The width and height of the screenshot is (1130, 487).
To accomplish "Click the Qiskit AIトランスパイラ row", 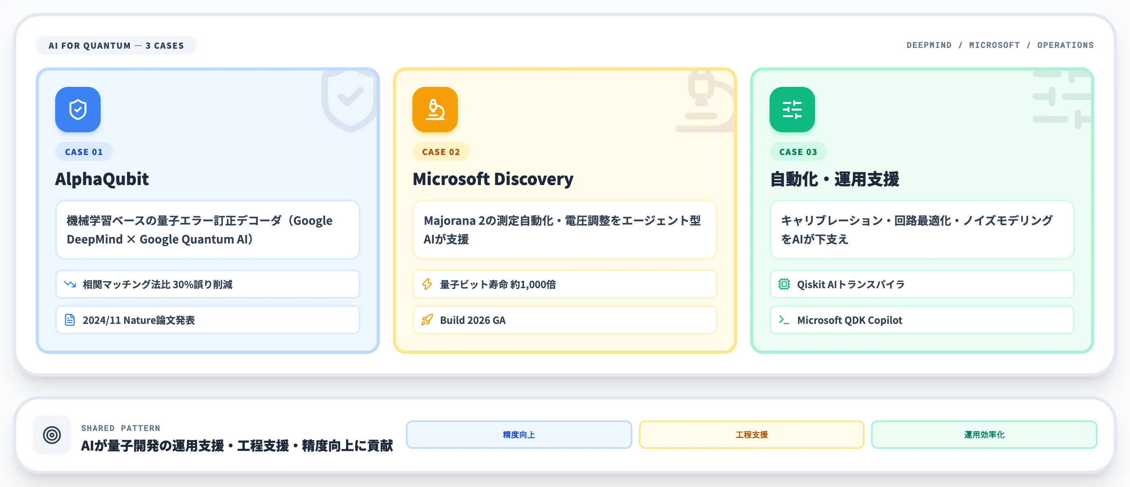I will 922,284.
